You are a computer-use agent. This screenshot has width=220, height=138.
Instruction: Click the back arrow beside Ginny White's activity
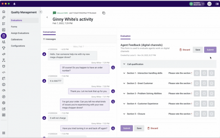pos(47,17)
